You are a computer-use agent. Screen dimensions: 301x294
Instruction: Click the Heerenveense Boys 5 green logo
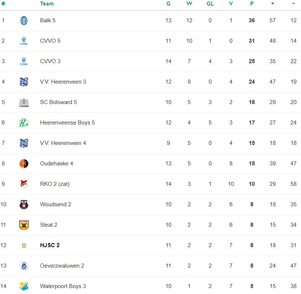(24, 123)
